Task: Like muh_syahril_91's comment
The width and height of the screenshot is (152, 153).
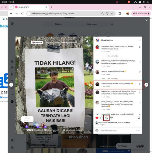Action: click(x=140, y=103)
